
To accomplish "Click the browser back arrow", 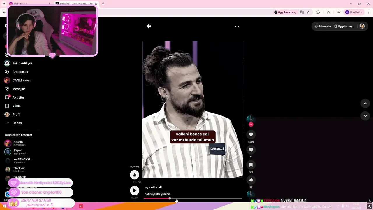I will (x=4, y=12).
